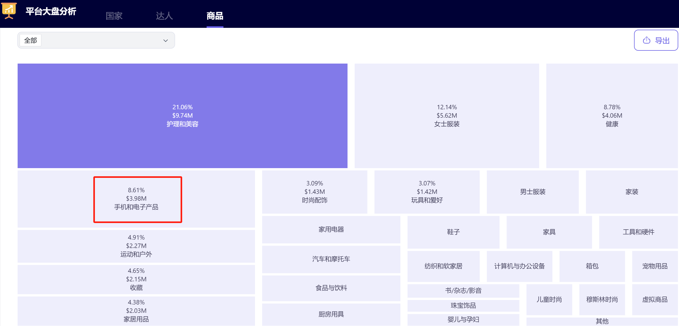Click the 全部 selected tag in dropdown
The image size is (679, 326).
pos(30,40)
